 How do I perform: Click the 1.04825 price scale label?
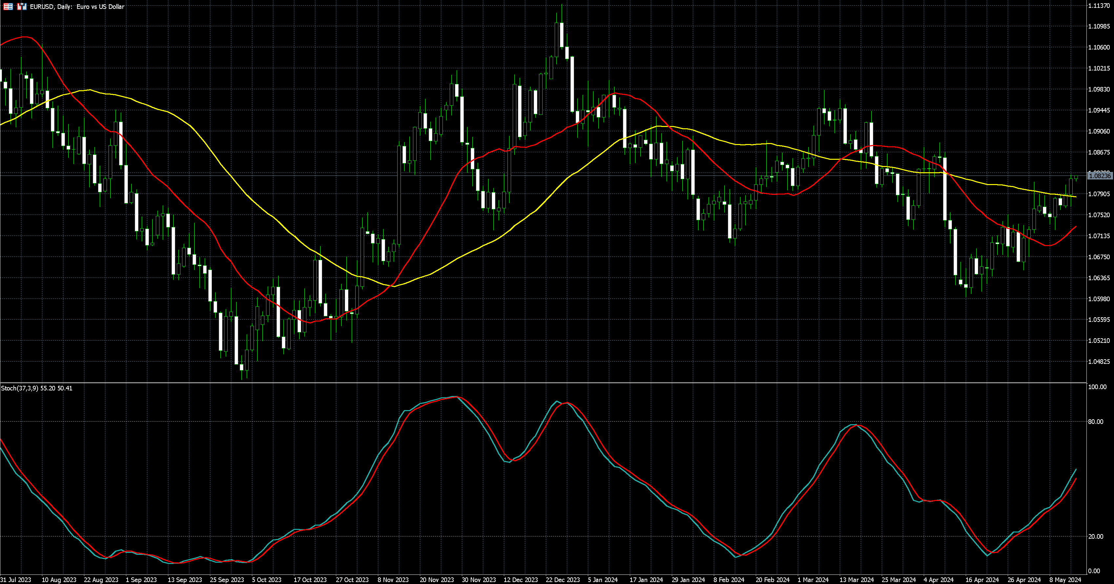point(1099,362)
